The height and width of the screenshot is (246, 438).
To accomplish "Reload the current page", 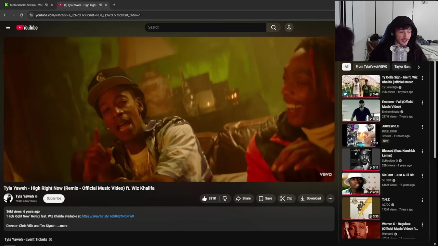I will (21, 15).
